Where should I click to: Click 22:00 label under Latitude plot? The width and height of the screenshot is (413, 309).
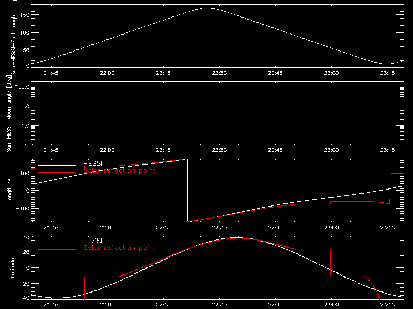tap(107, 305)
